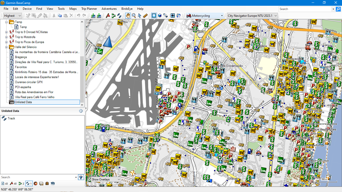Select the Favoritos list
Screen dimensions: 342x192
pyautogui.click(x=21, y=67)
